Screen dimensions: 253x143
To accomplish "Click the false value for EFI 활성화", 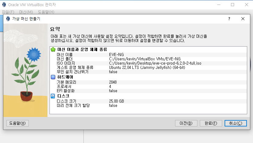I will click(x=113, y=91).
